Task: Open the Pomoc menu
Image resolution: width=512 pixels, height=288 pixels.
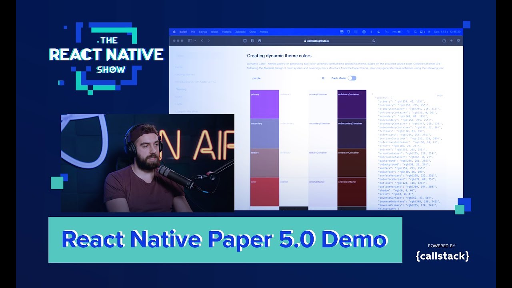Action: point(264,32)
